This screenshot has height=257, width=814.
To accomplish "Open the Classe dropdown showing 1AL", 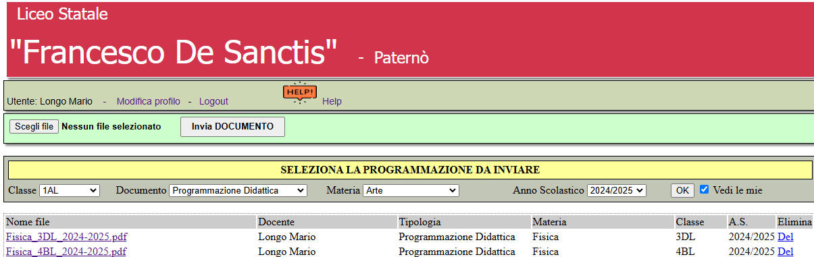I will click(70, 191).
